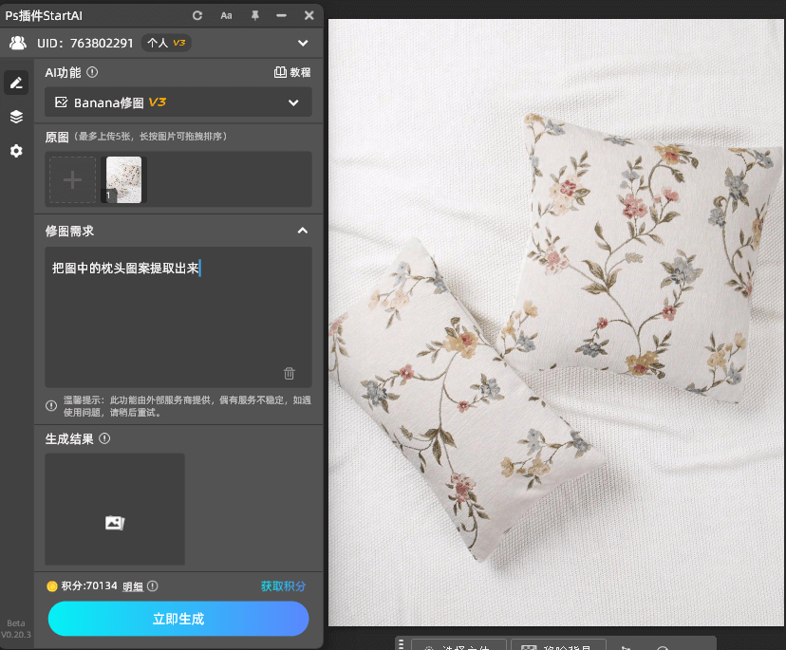Click the user account icon beside UID
Viewport: 786px width, 650px height.
(15, 43)
